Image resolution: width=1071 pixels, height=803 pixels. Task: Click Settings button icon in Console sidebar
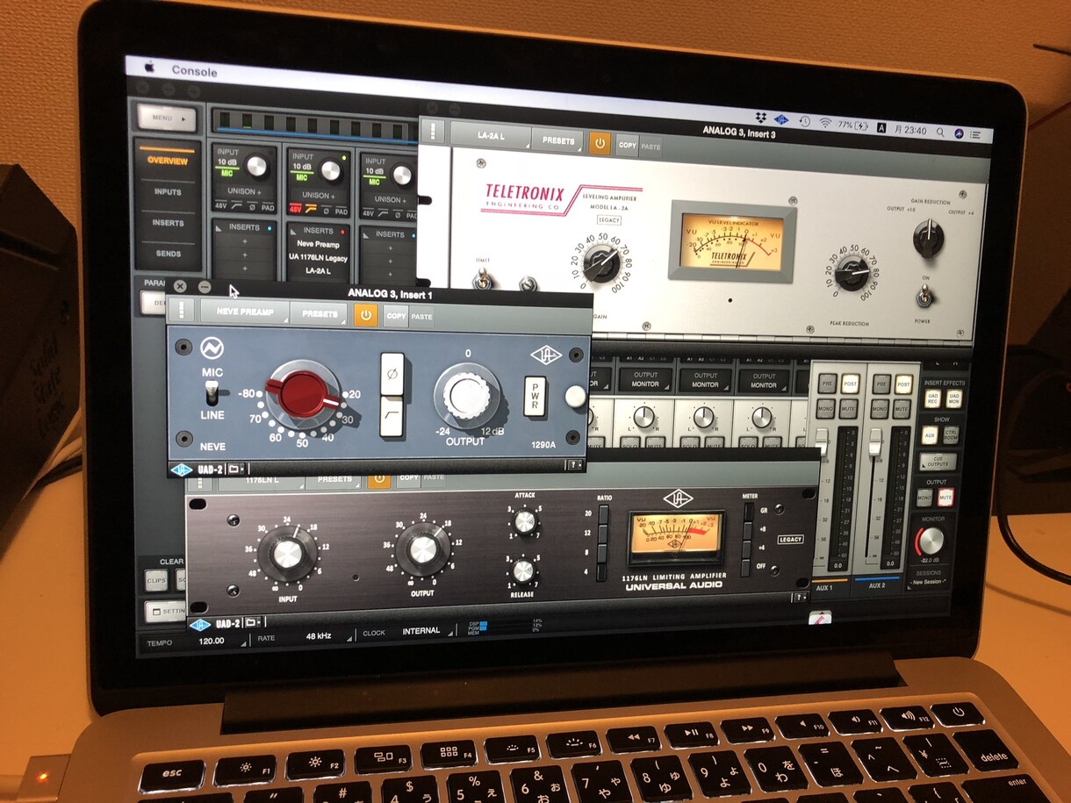165,610
